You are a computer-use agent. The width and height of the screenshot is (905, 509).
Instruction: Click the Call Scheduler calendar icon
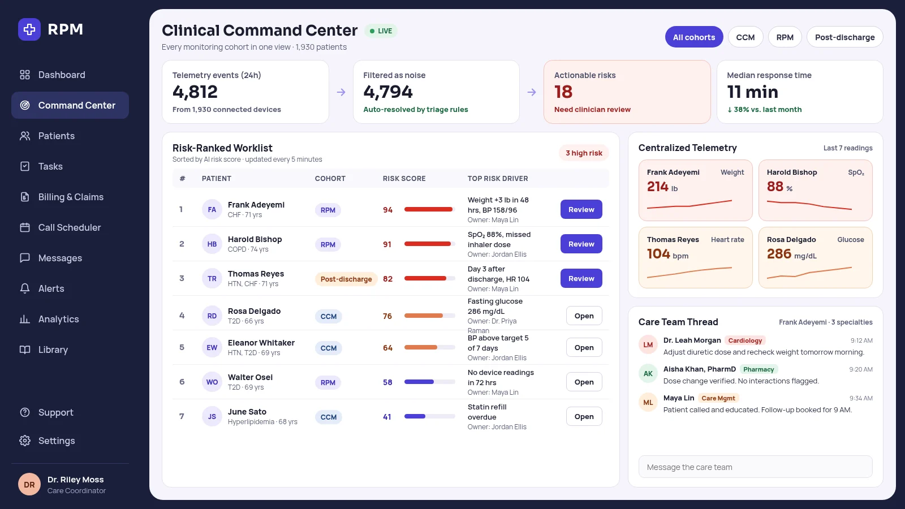tap(25, 227)
